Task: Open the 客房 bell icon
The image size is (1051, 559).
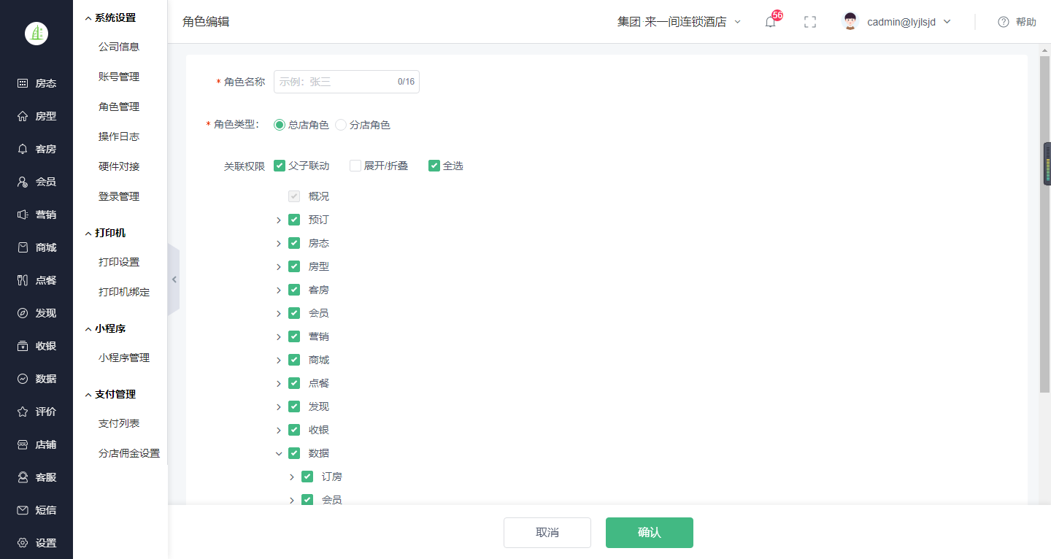Action: point(23,149)
